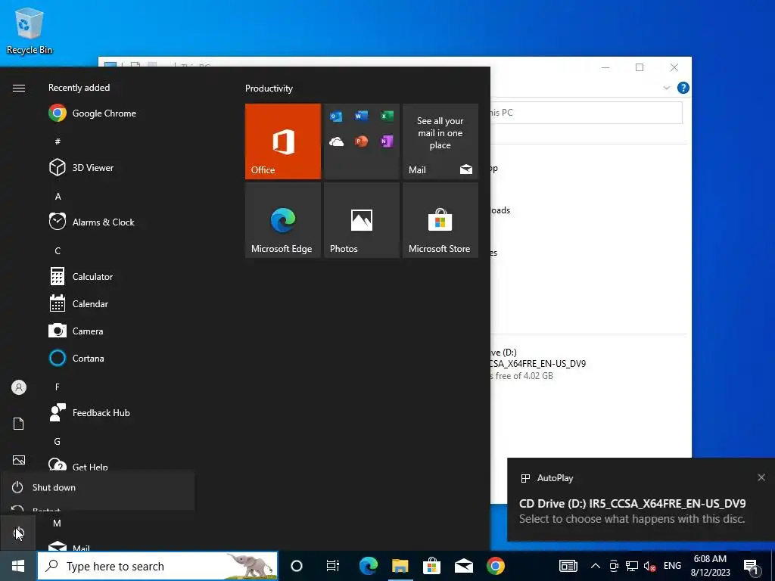The width and height of the screenshot is (775, 581).
Task: Open Edge from the taskbar
Action: [x=369, y=566]
